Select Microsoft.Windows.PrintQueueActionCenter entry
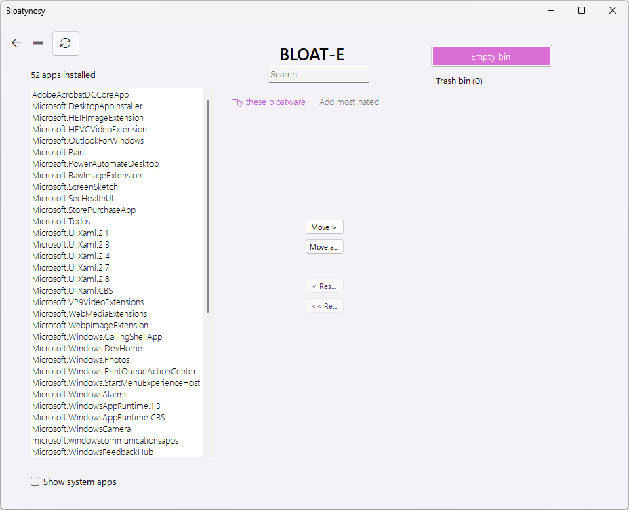The width and height of the screenshot is (629, 510). (117, 371)
